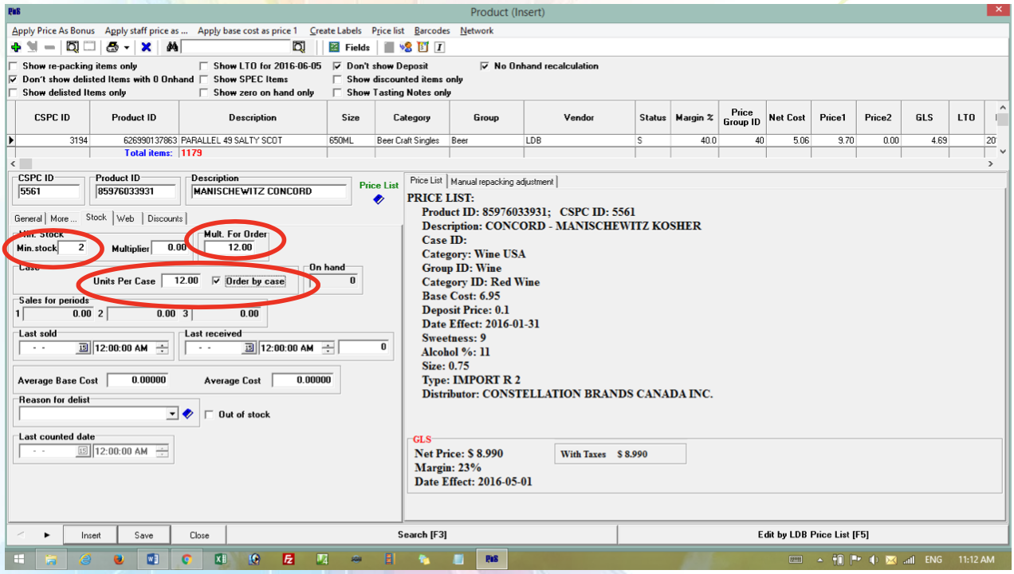Open File Explorer from the taskbar
This screenshot has height=574, width=1014.
(51, 560)
